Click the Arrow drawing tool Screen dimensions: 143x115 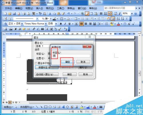coord(41,107)
